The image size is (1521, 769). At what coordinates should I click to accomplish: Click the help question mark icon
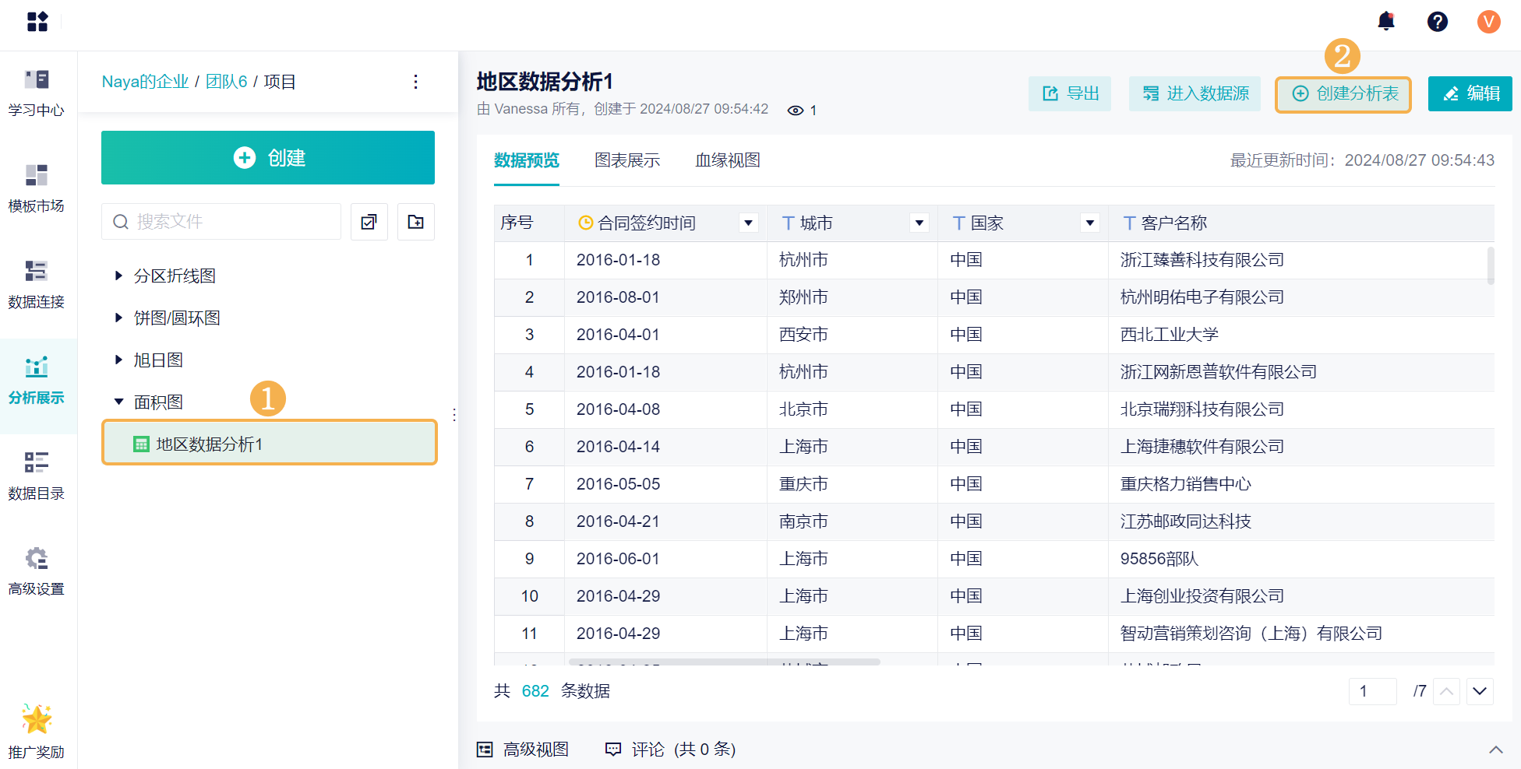point(1437,21)
